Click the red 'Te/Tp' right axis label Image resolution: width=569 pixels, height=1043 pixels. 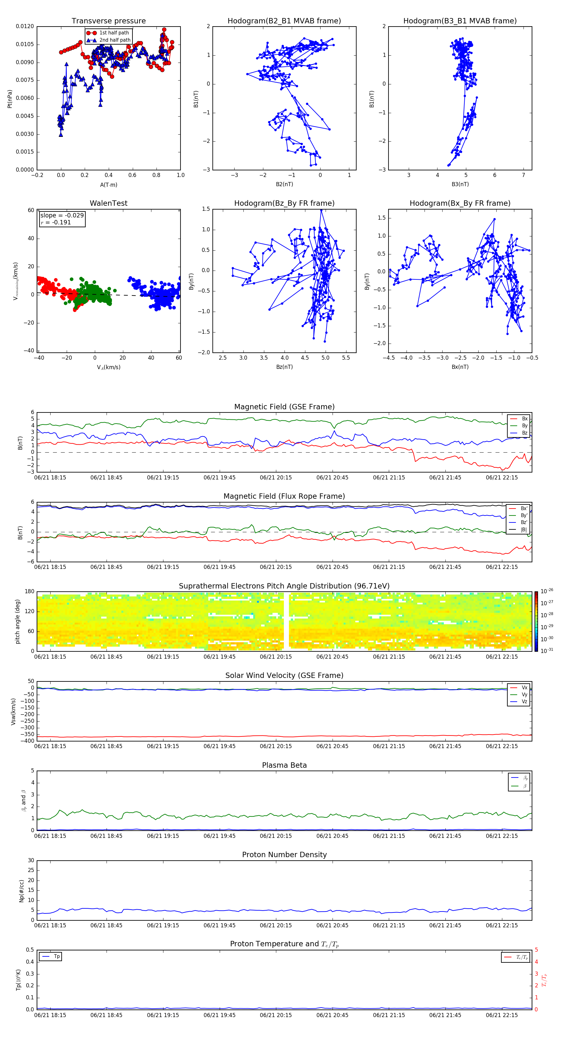544,980
